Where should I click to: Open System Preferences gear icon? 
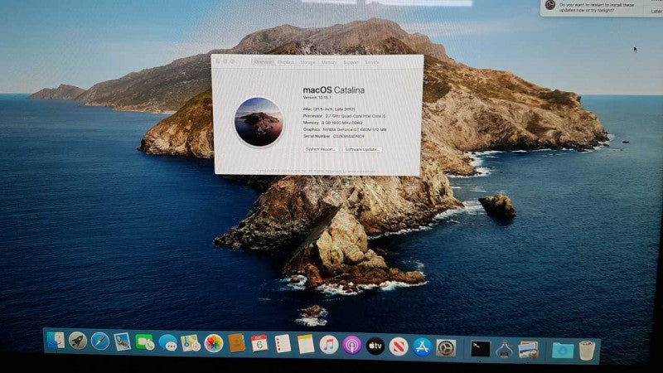click(446, 348)
